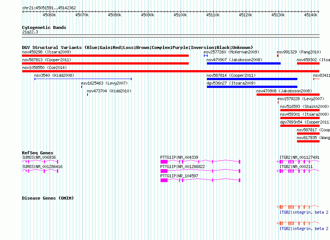This screenshot has width=330, height=240.
Task: Open the PTTG1IP|NM_004339 gene label
Action: coord(179,158)
